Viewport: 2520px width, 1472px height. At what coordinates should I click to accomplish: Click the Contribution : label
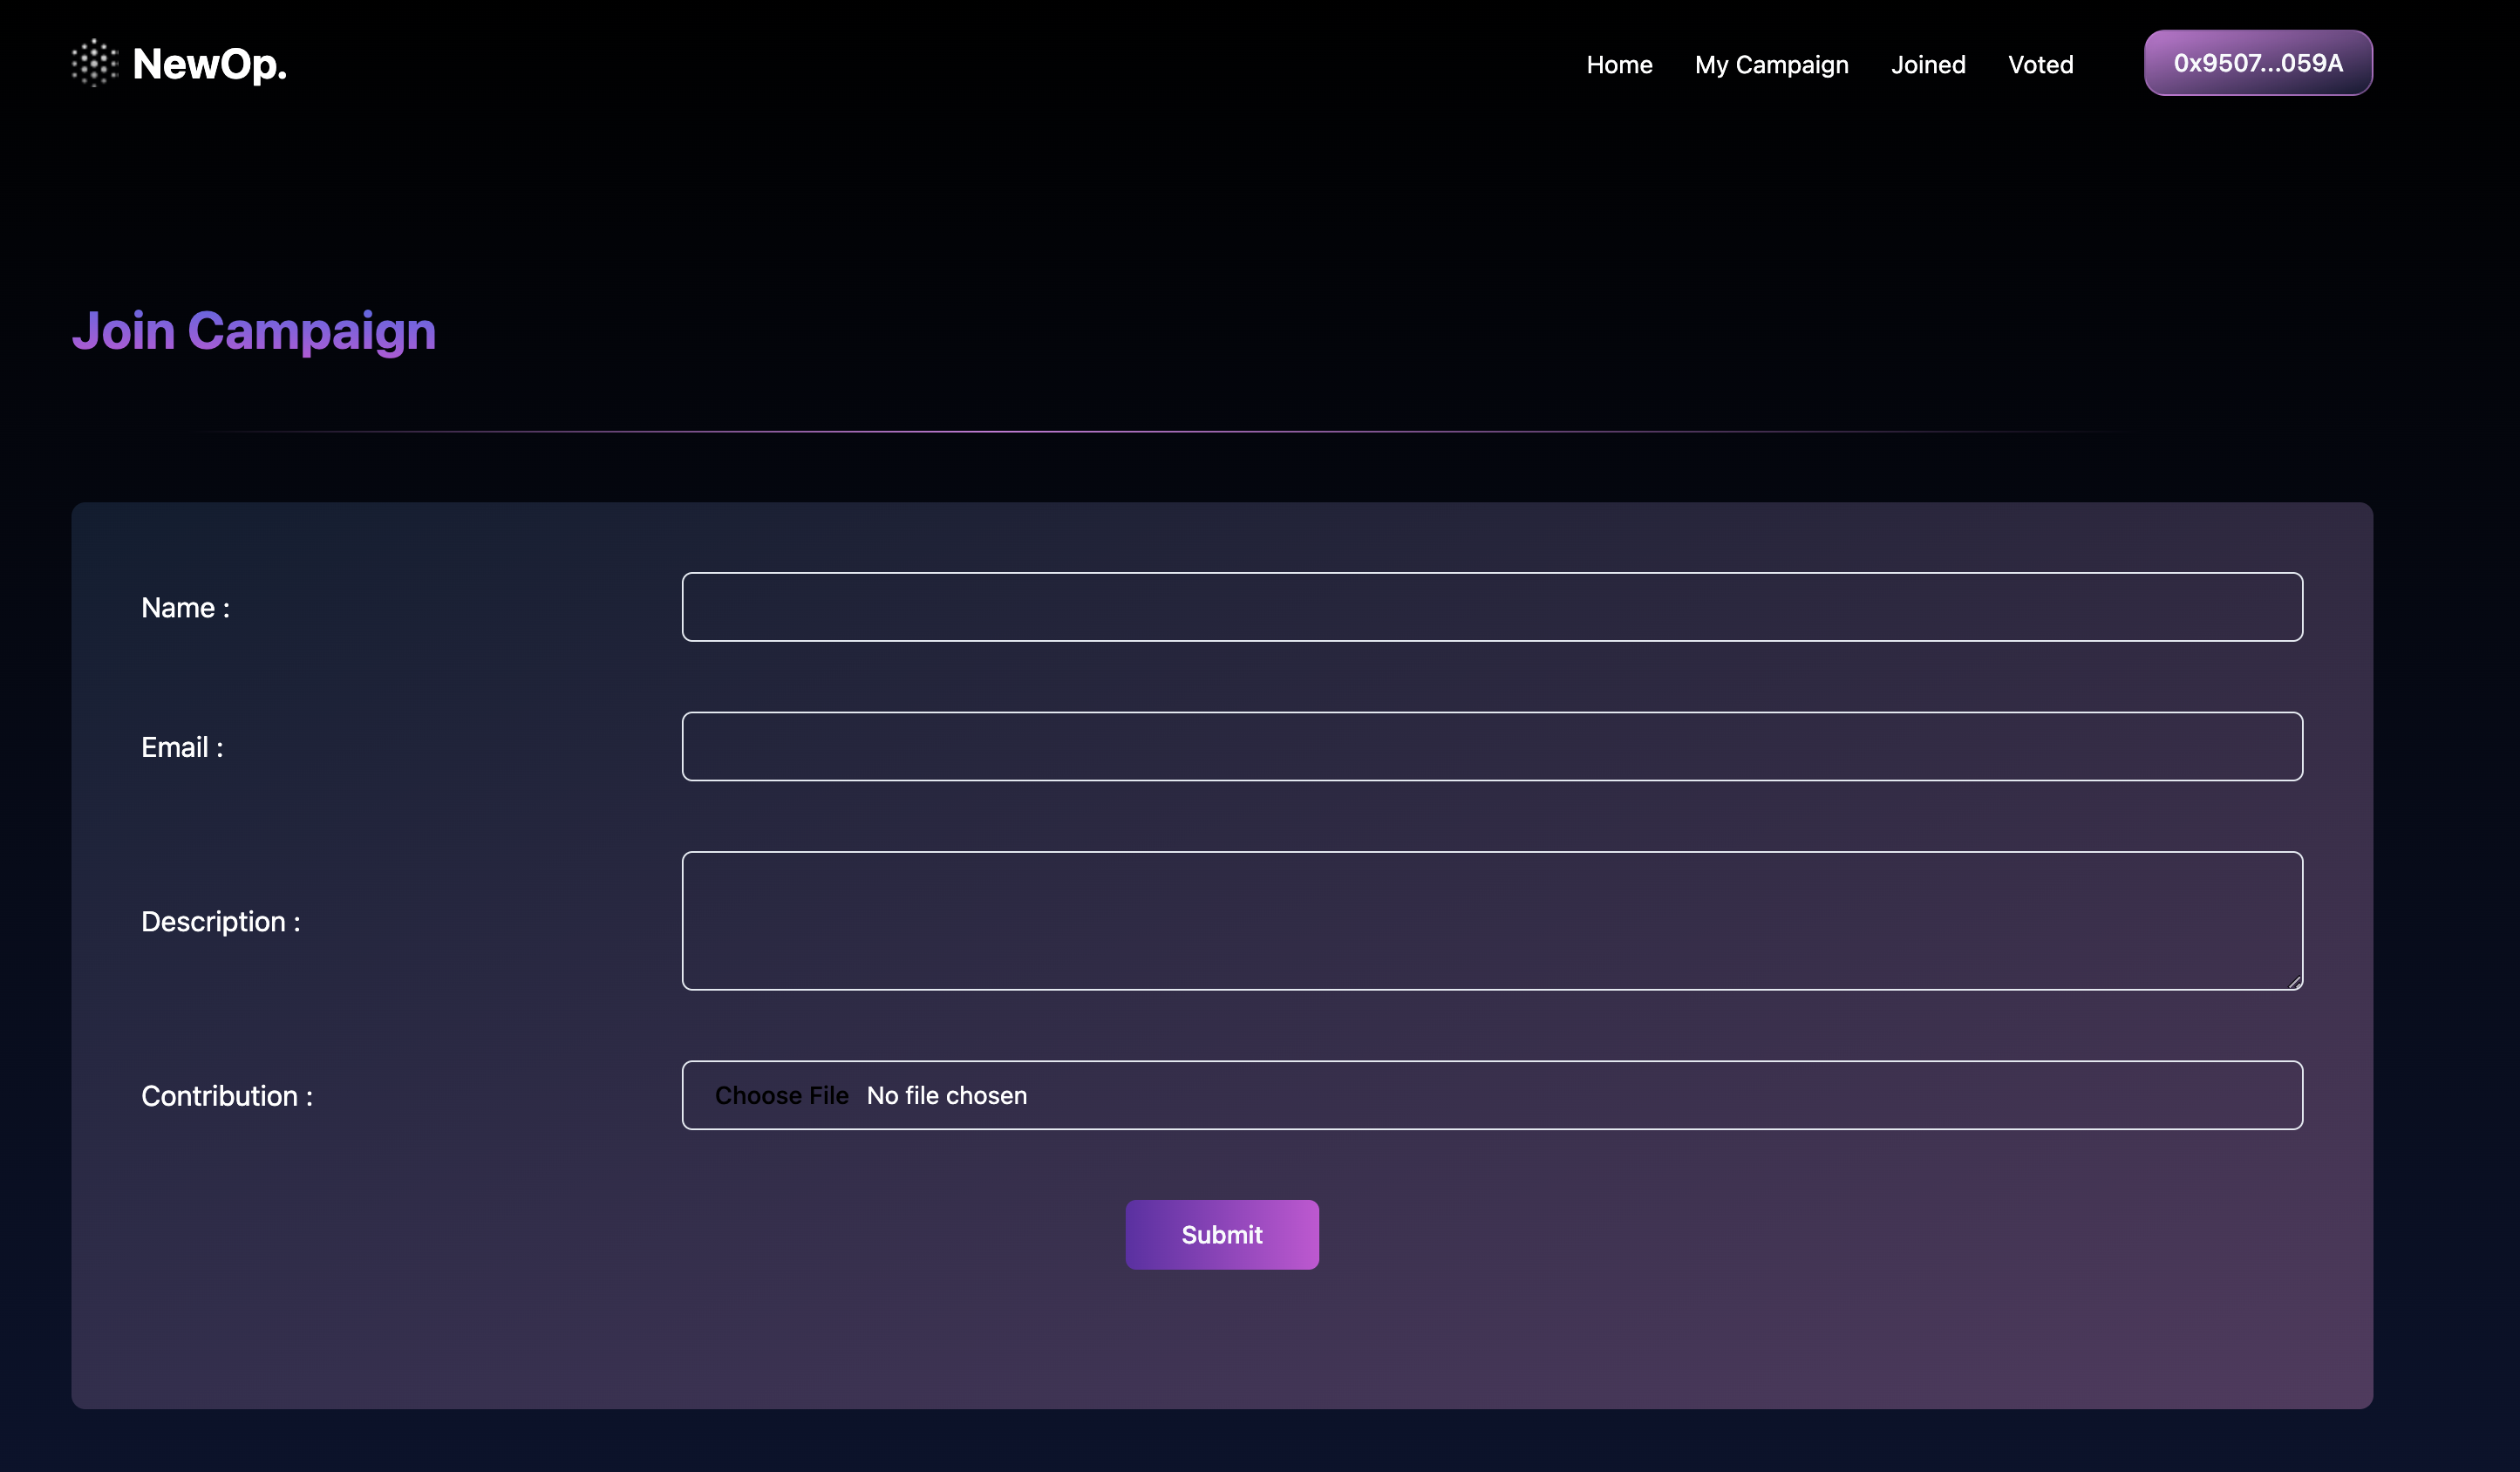pos(227,1096)
